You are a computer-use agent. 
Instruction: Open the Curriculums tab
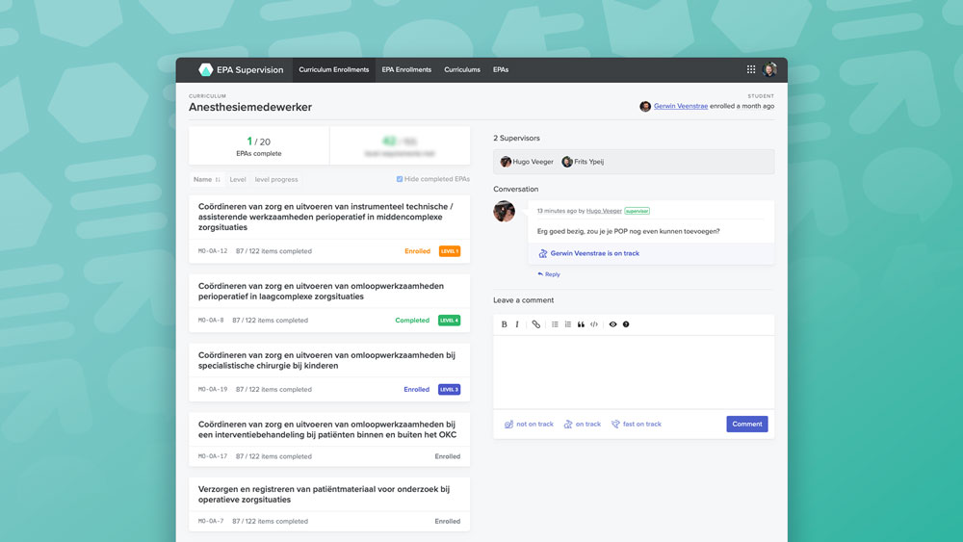462,69
